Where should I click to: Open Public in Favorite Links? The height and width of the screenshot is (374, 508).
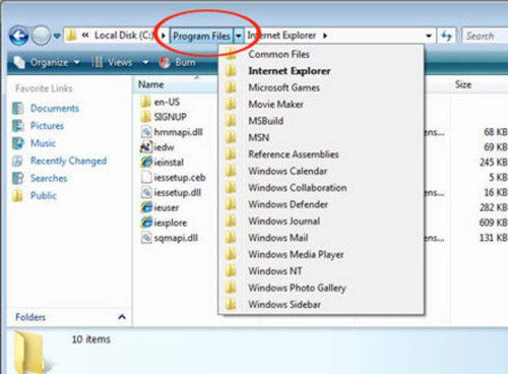[x=44, y=195]
